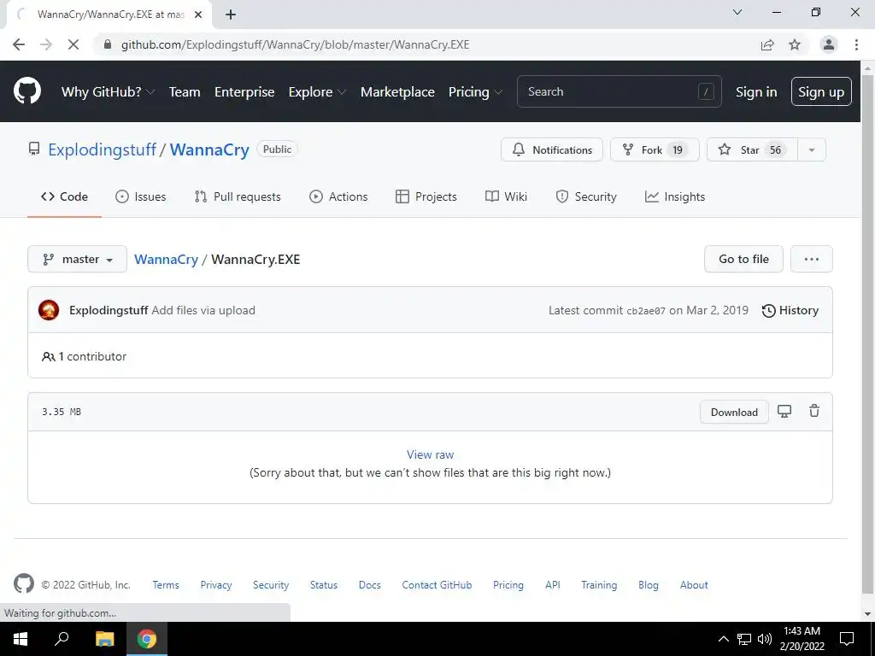This screenshot has height=656, width=875.
Task: Open the Insights tab
Action: pos(675,196)
